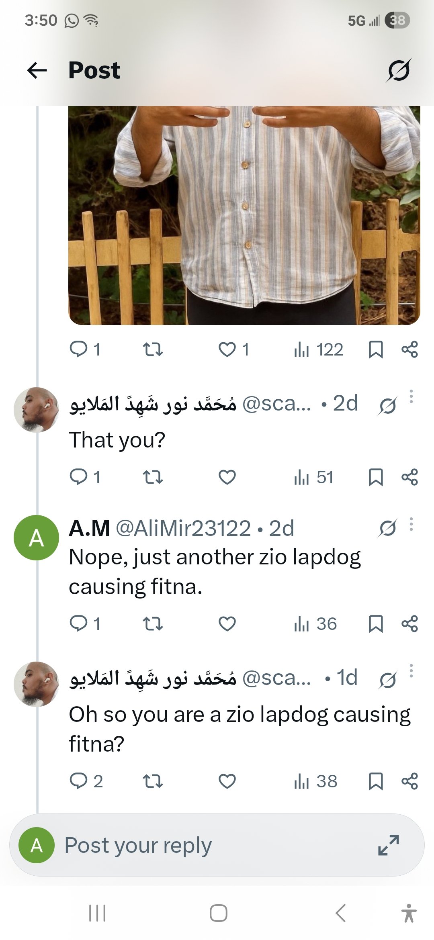This screenshot has width=434, height=940.
Task: Like the "That you?" reply
Action: (227, 477)
